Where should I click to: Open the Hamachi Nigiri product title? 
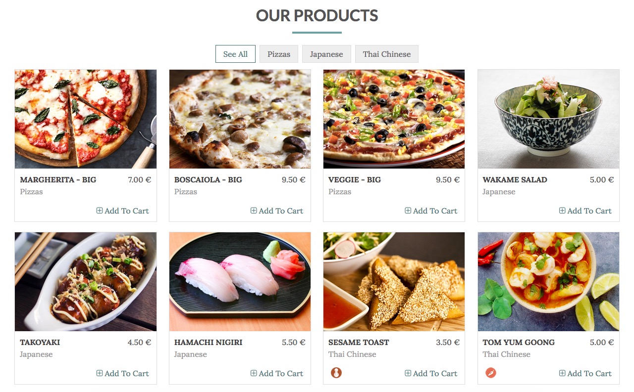(208, 342)
